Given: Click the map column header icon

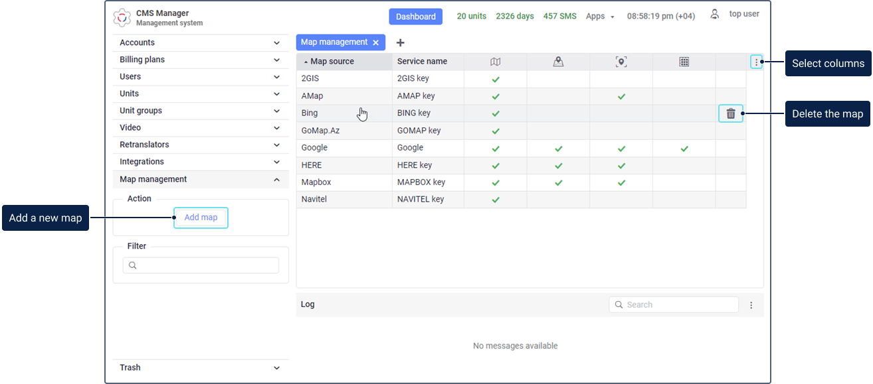Looking at the screenshot, I should point(495,62).
